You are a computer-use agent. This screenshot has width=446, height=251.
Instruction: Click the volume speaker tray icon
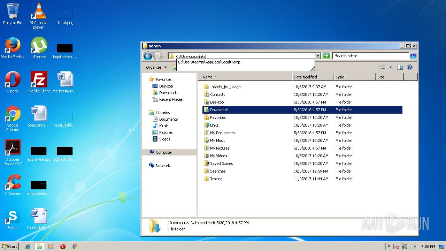click(x=413, y=246)
